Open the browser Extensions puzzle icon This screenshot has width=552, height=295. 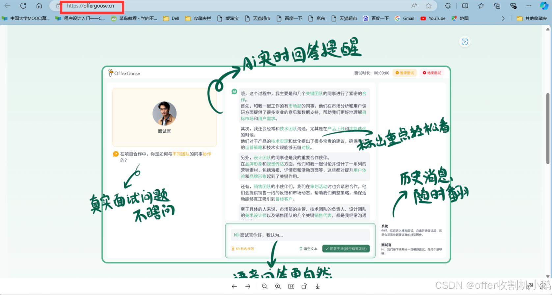448,6
